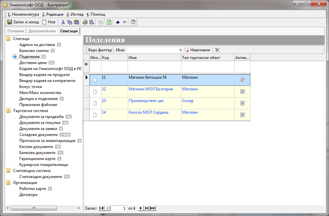
Task: Click the Запис и изход save button
Action: pyautogui.click(x=23, y=22)
